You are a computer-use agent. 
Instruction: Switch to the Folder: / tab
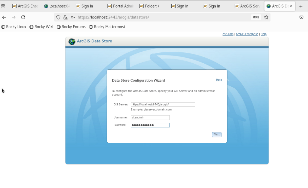point(152,6)
